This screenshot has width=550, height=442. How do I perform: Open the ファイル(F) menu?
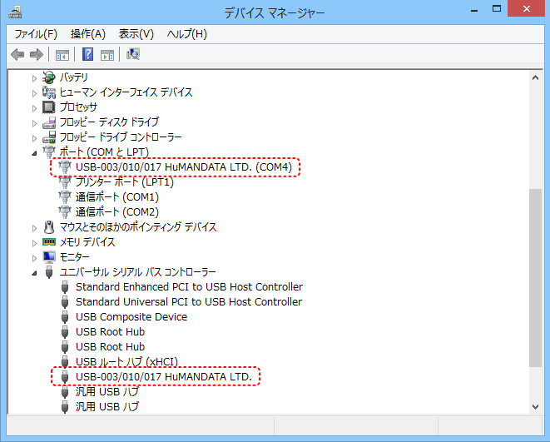pos(36,34)
